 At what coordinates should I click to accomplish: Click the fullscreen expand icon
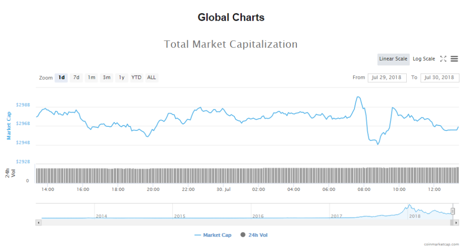[x=443, y=59]
